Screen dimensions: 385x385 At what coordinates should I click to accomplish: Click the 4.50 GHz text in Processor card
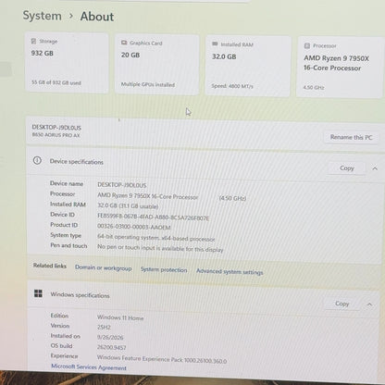[x=314, y=87]
